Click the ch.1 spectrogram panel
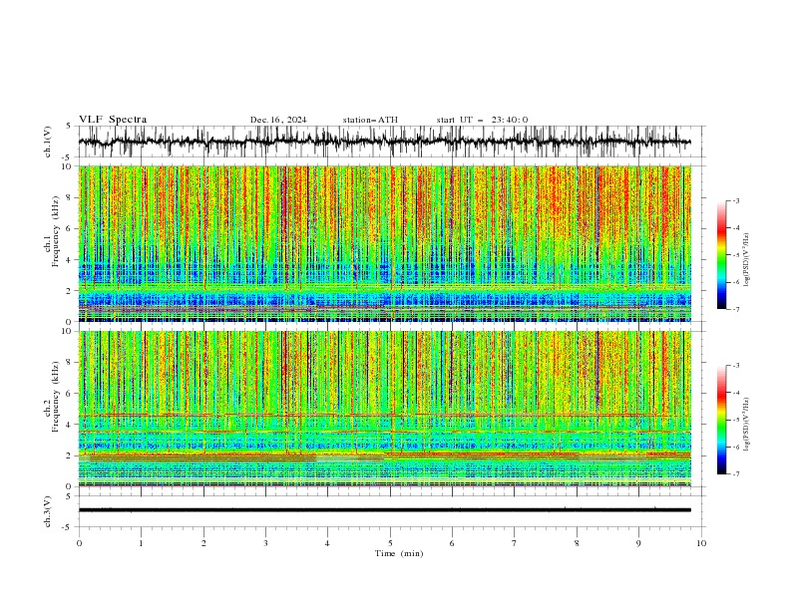Screen dimensions: 790x610 (384, 243)
